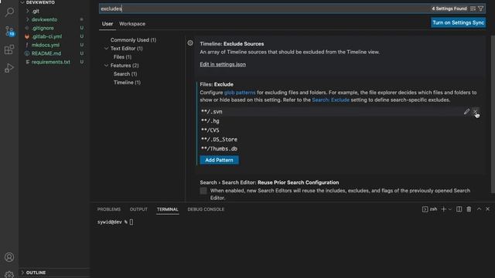Click gear icon beside Timeline Exclude Sources
This screenshot has width=495, height=278.
click(x=190, y=43)
